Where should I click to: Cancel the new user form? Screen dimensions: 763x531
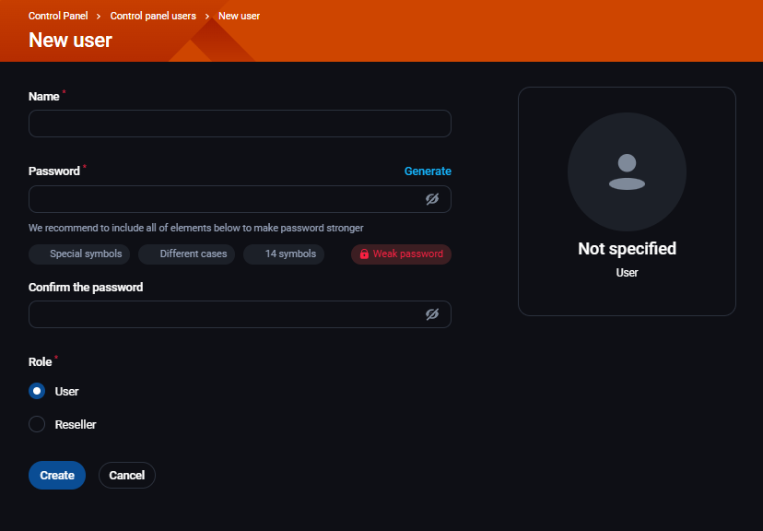coord(127,476)
